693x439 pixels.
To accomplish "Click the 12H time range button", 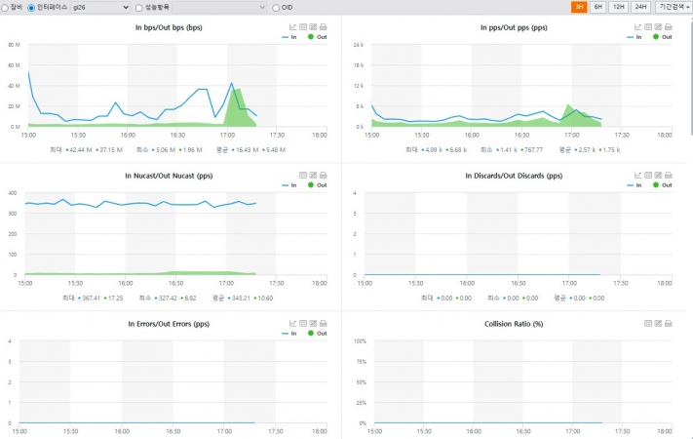I will point(618,7).
